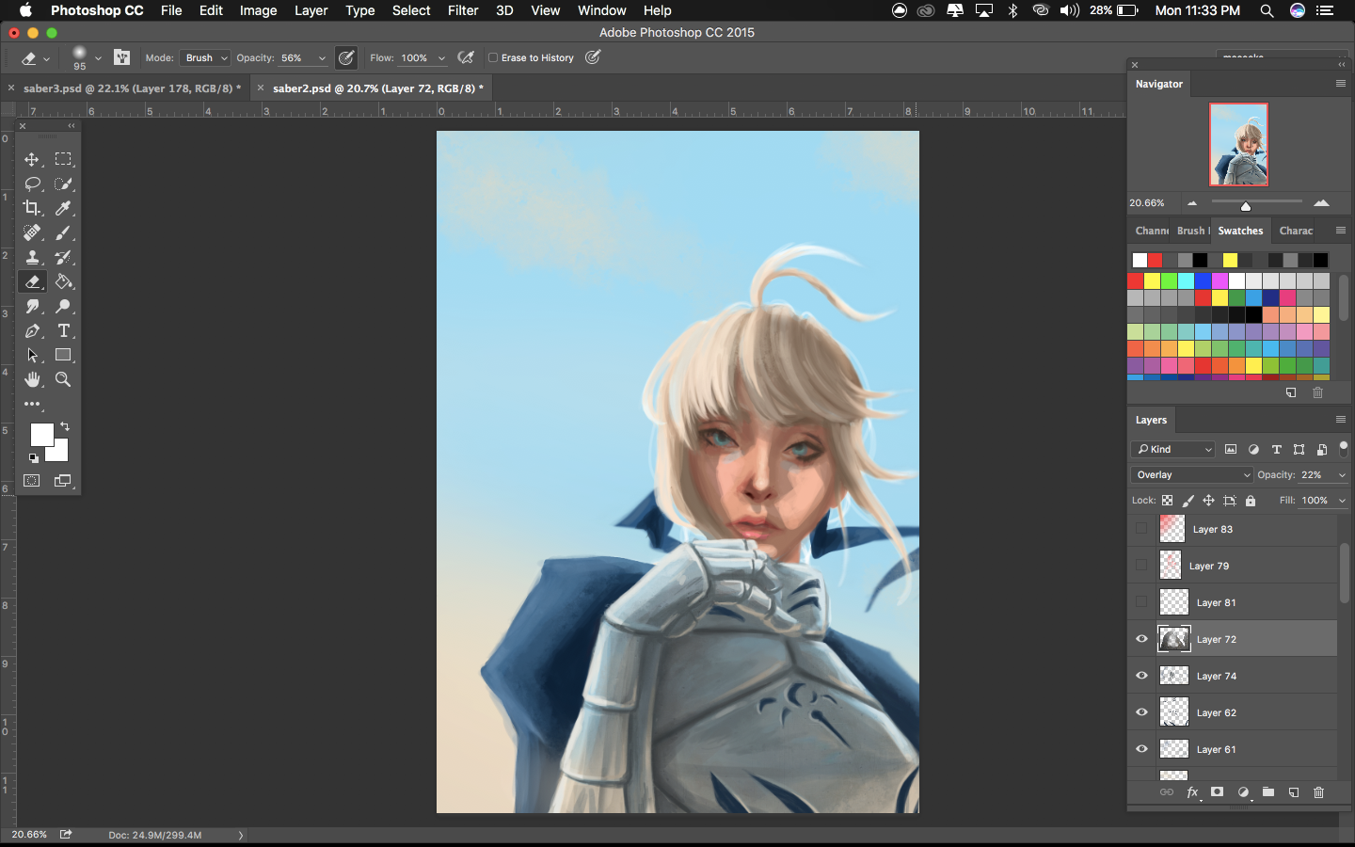The width and height of the screenshot is (1355, 847).
Task: Open the layer Fill dropdown arrow
Action: [1342, 501]
